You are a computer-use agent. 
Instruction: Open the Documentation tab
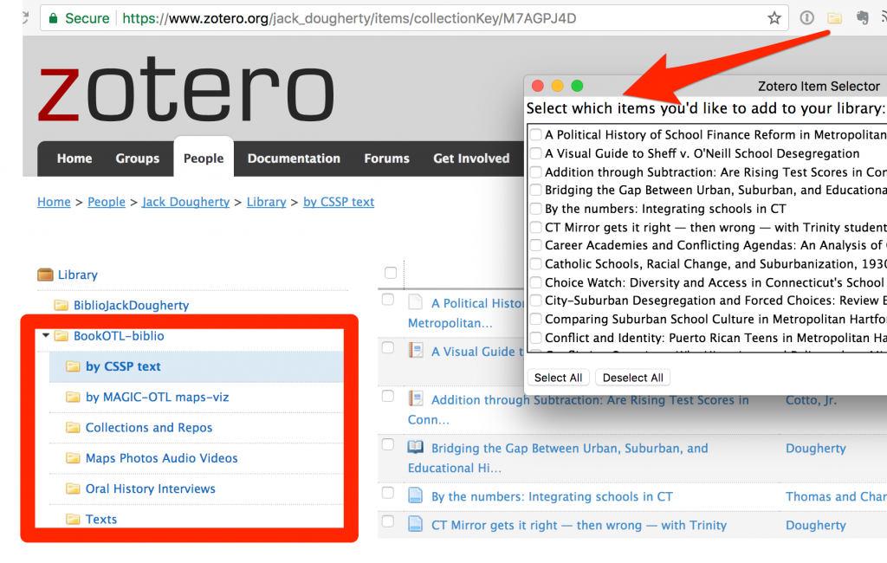coord(294,159)
